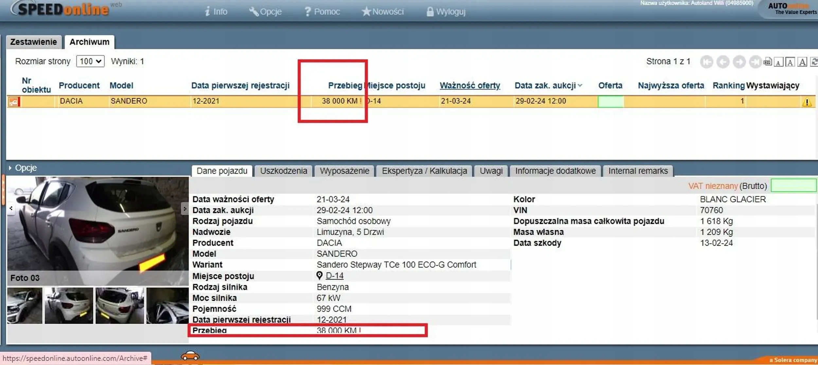Click the VAT green price input field
This screenshot has height=365, width=818.
(x=793, y=186)
